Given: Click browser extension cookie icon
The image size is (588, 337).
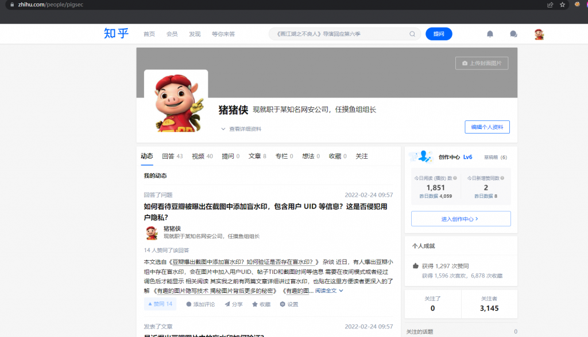Looking at the screenshot, I should [577, 5].
